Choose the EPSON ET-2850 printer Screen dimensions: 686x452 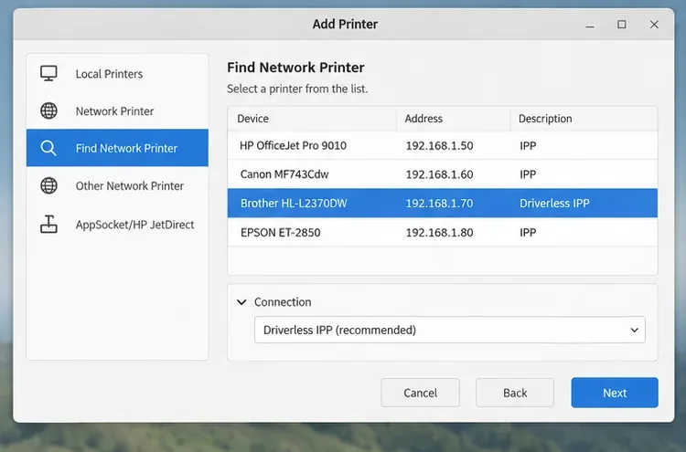[x=443, y=232]
